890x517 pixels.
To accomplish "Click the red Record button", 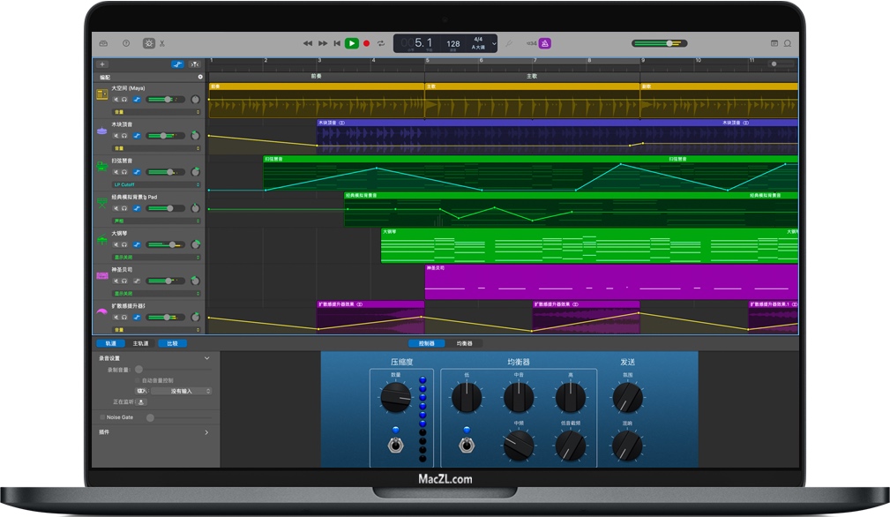I will [x=365, y=41].
